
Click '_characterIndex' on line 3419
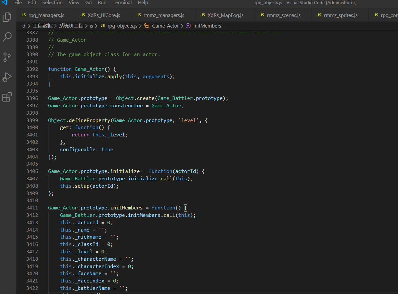(97, 266)
